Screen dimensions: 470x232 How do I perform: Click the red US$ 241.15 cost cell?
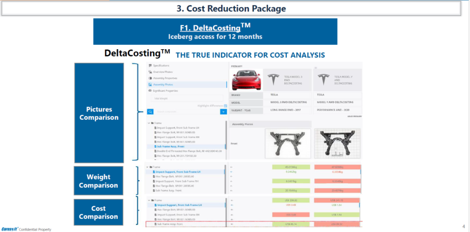click(x=337, y=200)
